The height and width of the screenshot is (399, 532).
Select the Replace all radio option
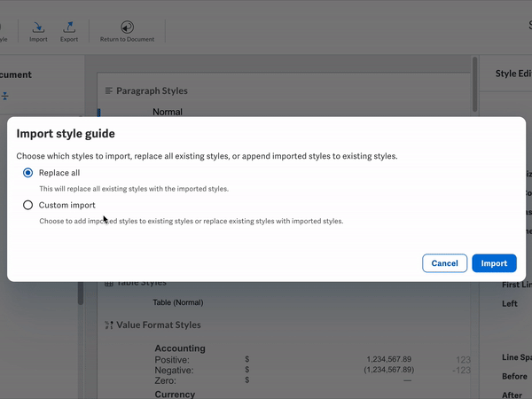point(28,173)
